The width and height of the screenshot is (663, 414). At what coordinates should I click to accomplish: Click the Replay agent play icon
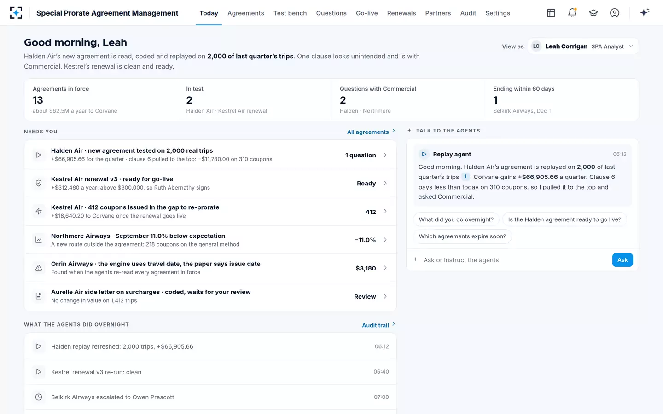click(x=424, y=154)
